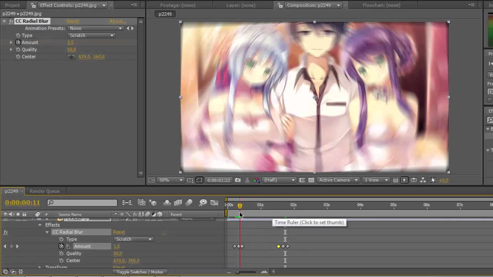Collapse CC Radial Blur in timeline
This screenshot has height=277, width=493.
(x=47, y=232)
